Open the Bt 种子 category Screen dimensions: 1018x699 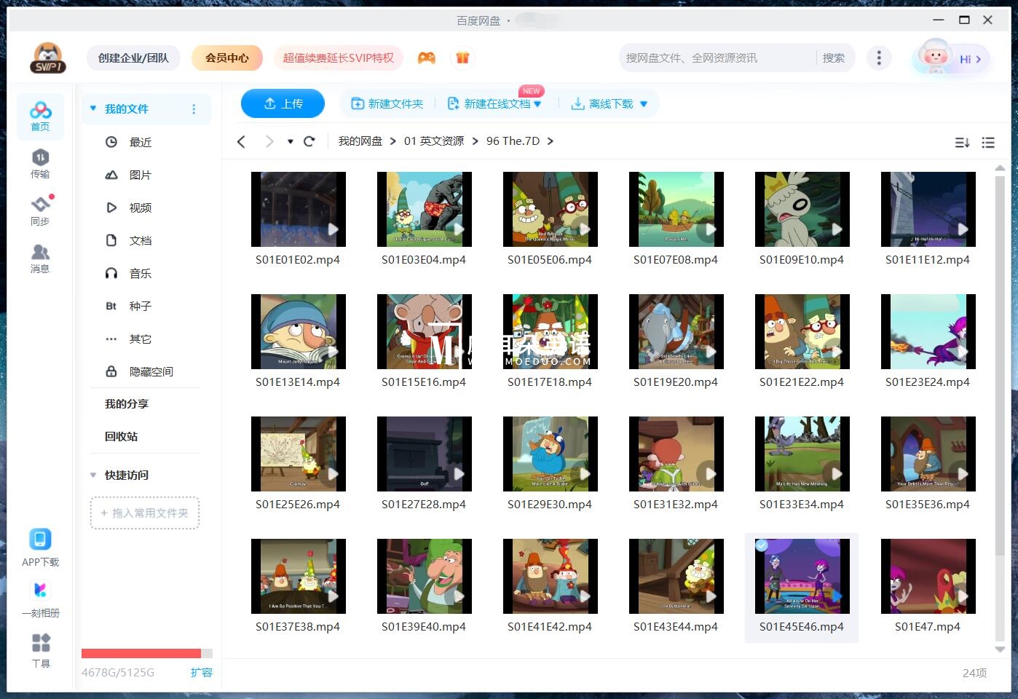(x=139, y=306)
